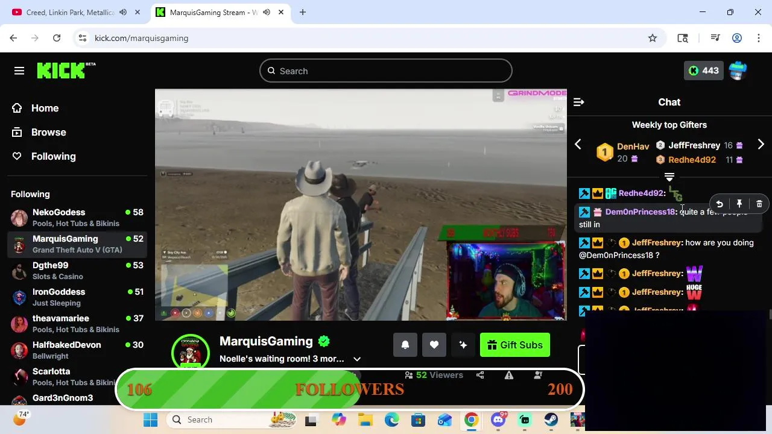Screen dimensions: 772x434
Task: Delete DemOnPrincess18's chat message
Action: click(x=759, y=204)
